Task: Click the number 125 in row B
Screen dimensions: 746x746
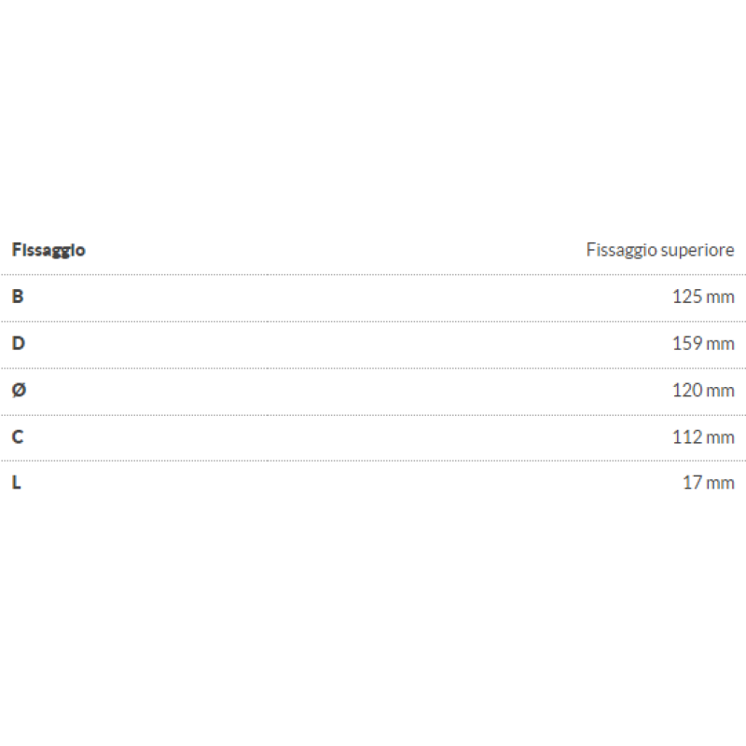Action: 685,297
